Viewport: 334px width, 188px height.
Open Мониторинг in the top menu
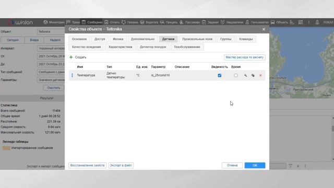[54, 22]
